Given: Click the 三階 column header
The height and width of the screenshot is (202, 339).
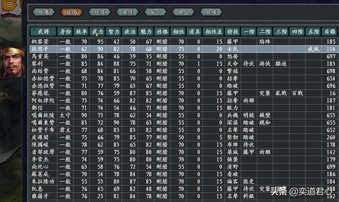Looking at the screenshot, I should click(x=281, y=32).
